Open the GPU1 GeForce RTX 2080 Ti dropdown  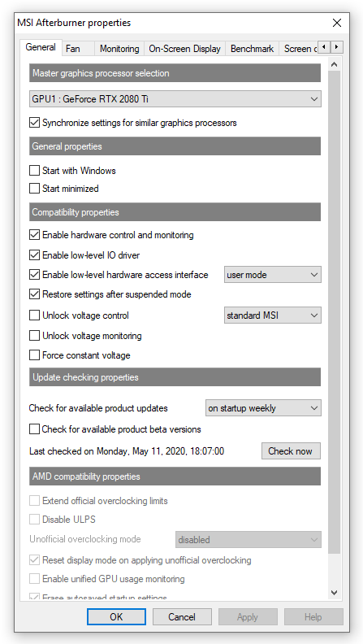click(x=175, y=99)
